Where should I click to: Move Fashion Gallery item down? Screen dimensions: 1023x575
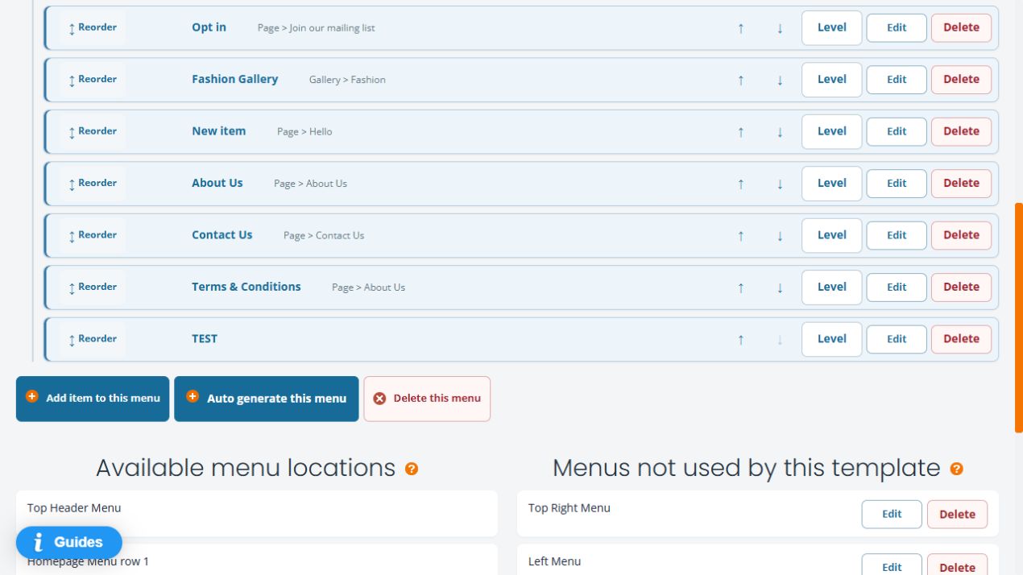[780, 80]
